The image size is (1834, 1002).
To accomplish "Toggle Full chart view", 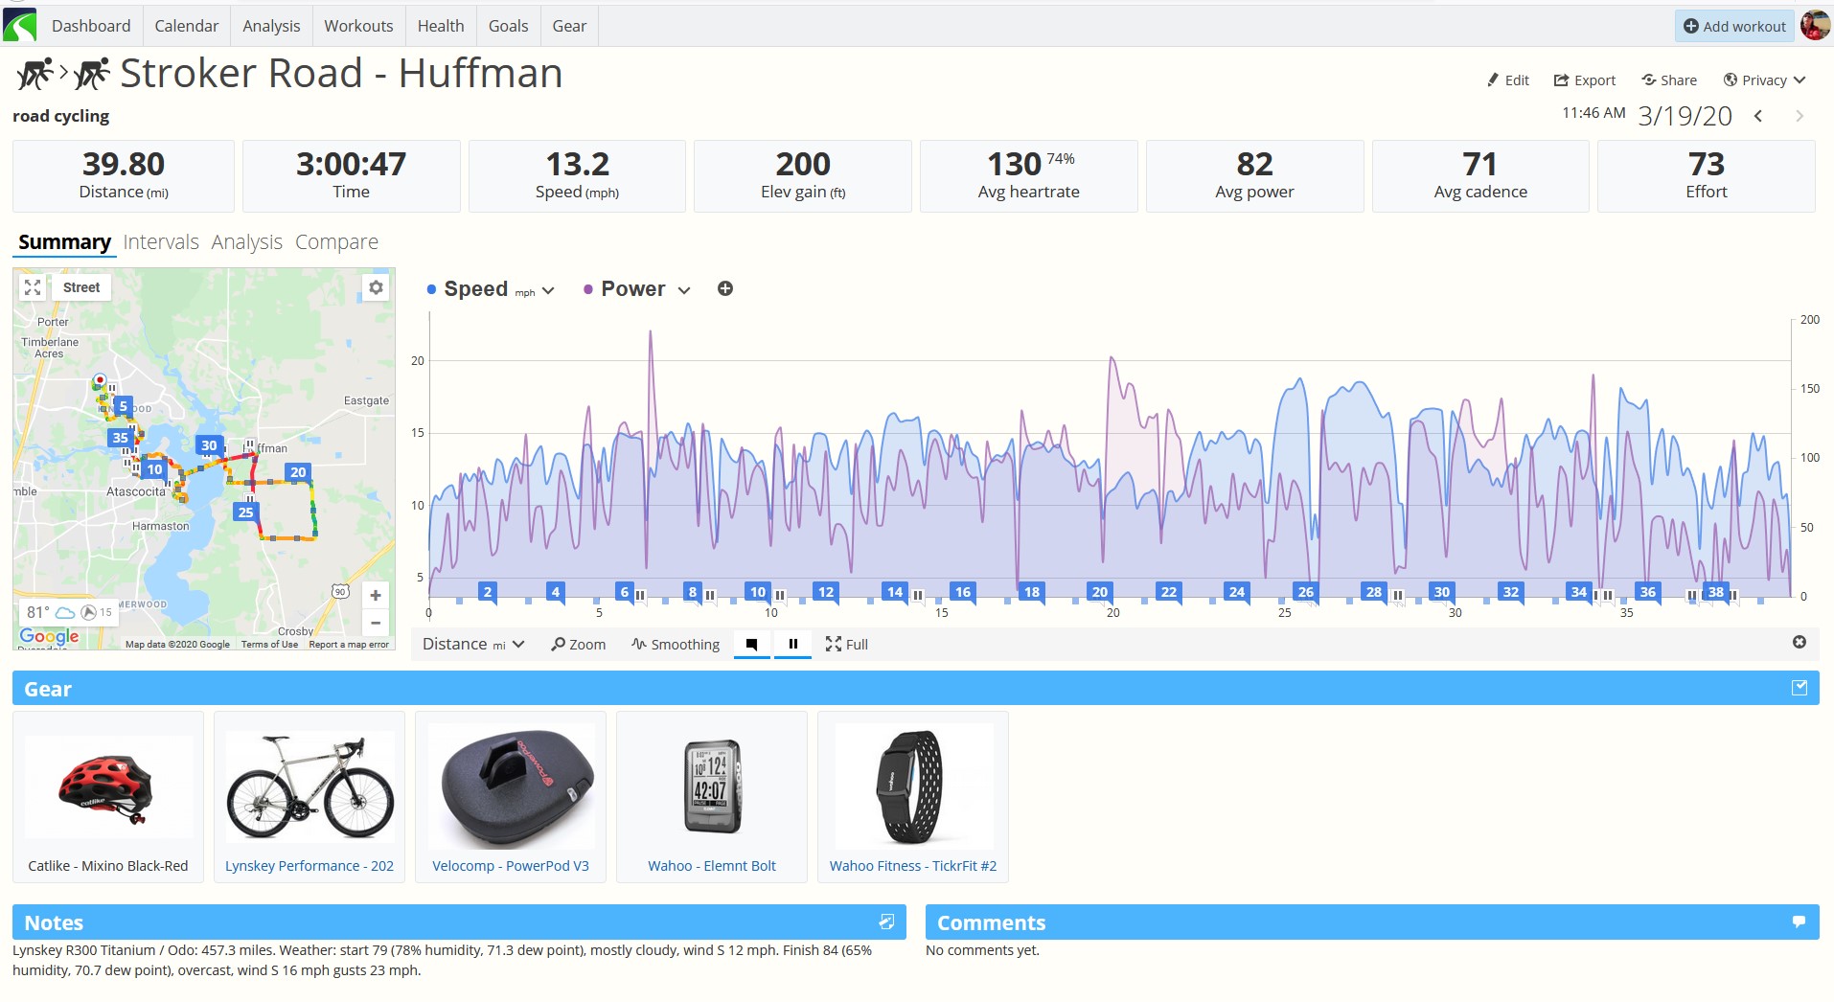I will [x=847, y=645].
